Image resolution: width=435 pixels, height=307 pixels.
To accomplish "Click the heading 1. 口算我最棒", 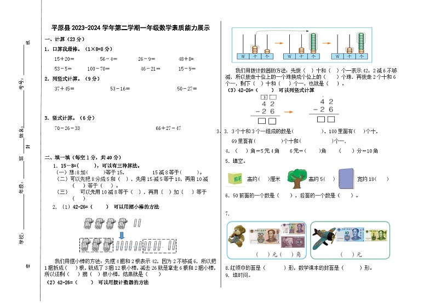I will [x=78, y=49].
